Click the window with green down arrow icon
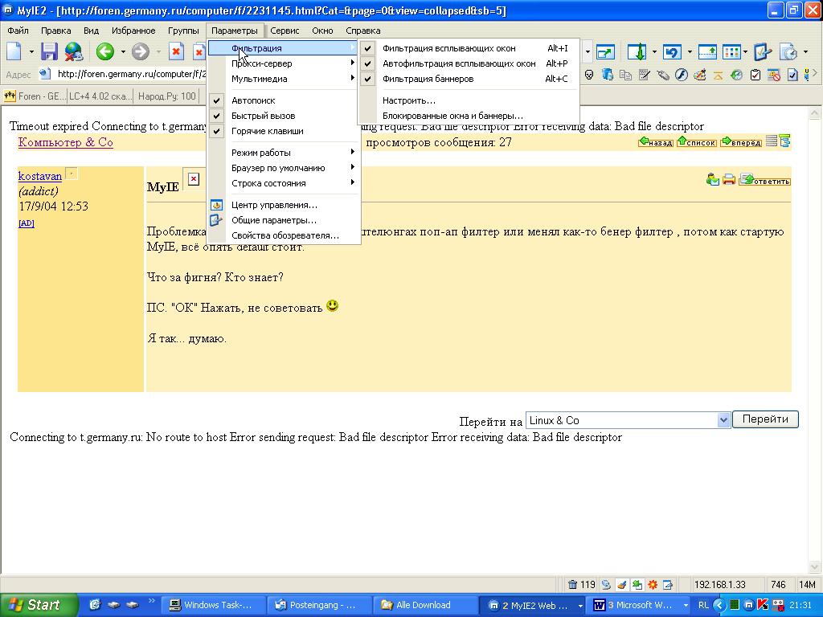Image resolution: width=823 pixels, height=617 pixels. point(637,52)
